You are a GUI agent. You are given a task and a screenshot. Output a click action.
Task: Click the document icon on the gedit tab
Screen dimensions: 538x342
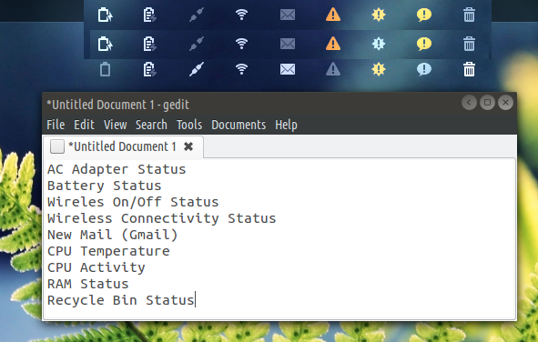click(x=57, y=146)
